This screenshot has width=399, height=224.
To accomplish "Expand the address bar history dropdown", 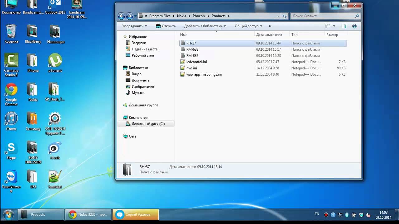I will pos(278,16).
